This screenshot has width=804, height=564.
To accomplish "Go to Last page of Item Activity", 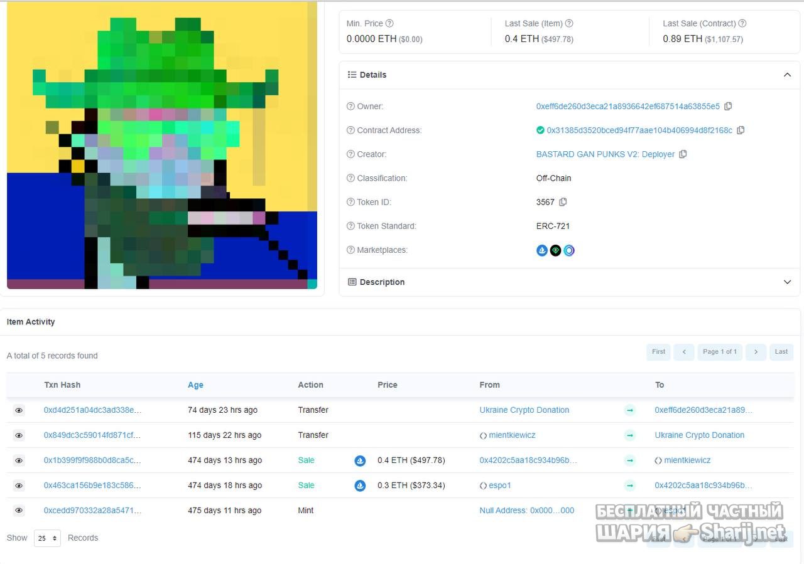I will (781, 352).
